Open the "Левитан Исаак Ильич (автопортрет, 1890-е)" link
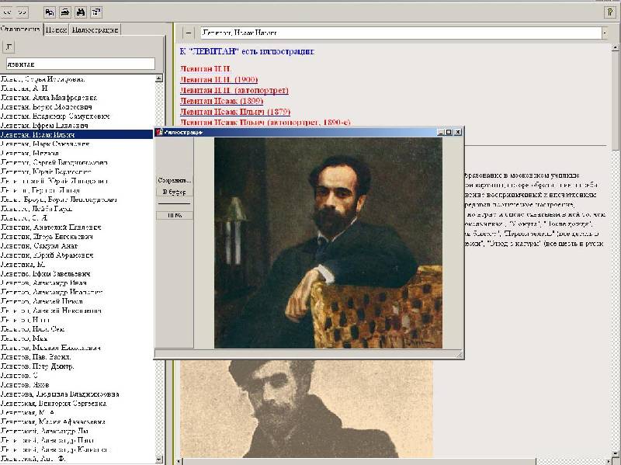Screen dimensions: 621x465 point(265,122)
